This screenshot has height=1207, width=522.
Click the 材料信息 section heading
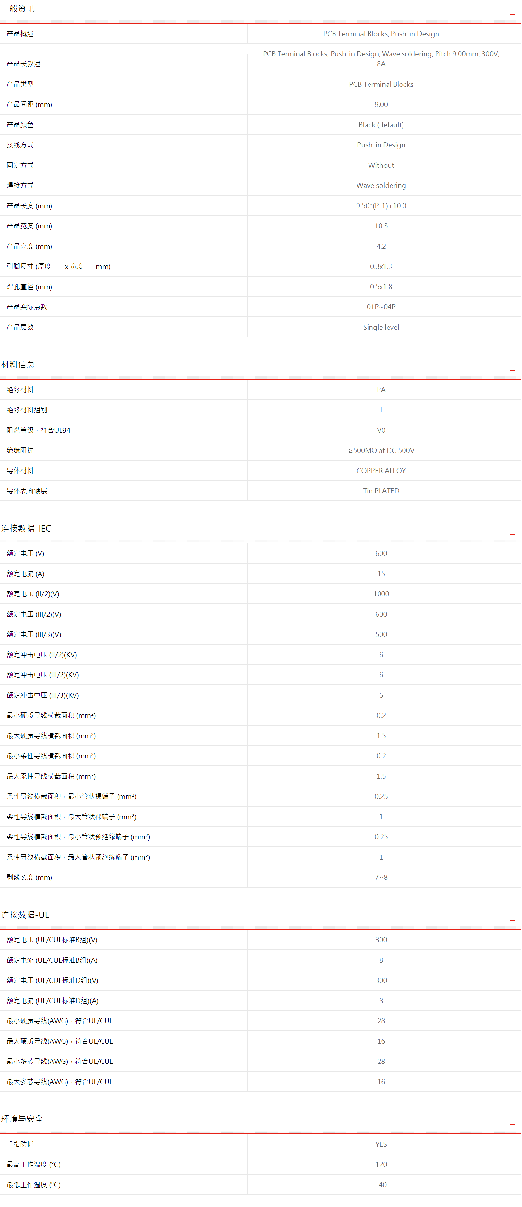18,364
